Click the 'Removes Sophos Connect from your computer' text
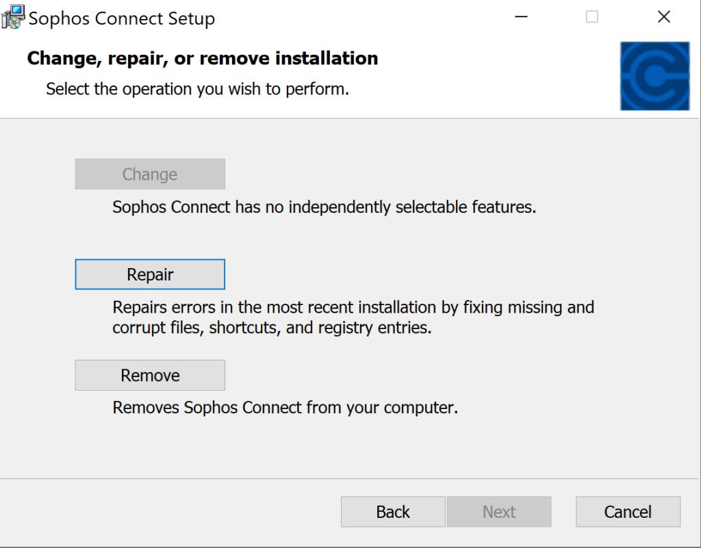Screen dimensions: 701x548 285,408
